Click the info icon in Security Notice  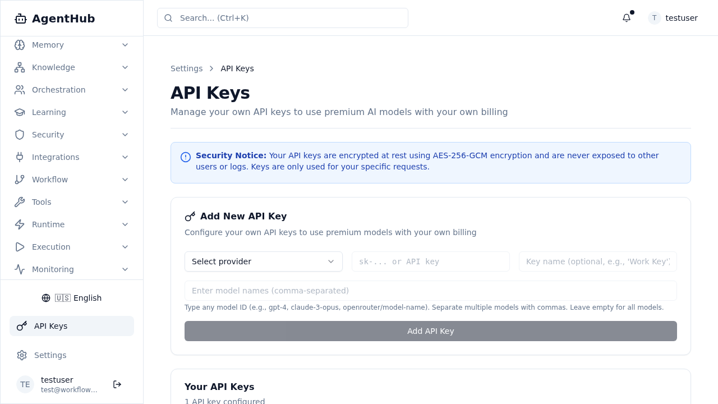(186, 157)
